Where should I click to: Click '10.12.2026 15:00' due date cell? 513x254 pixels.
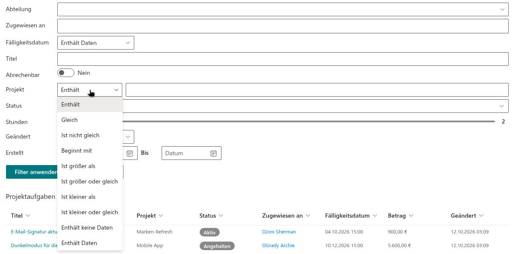click(344, 245)
